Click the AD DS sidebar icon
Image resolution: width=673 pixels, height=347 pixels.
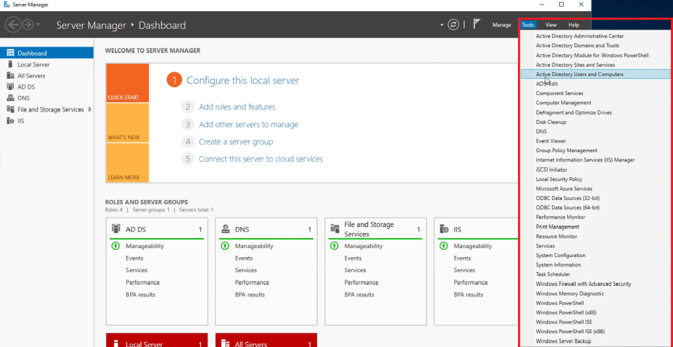11,87
